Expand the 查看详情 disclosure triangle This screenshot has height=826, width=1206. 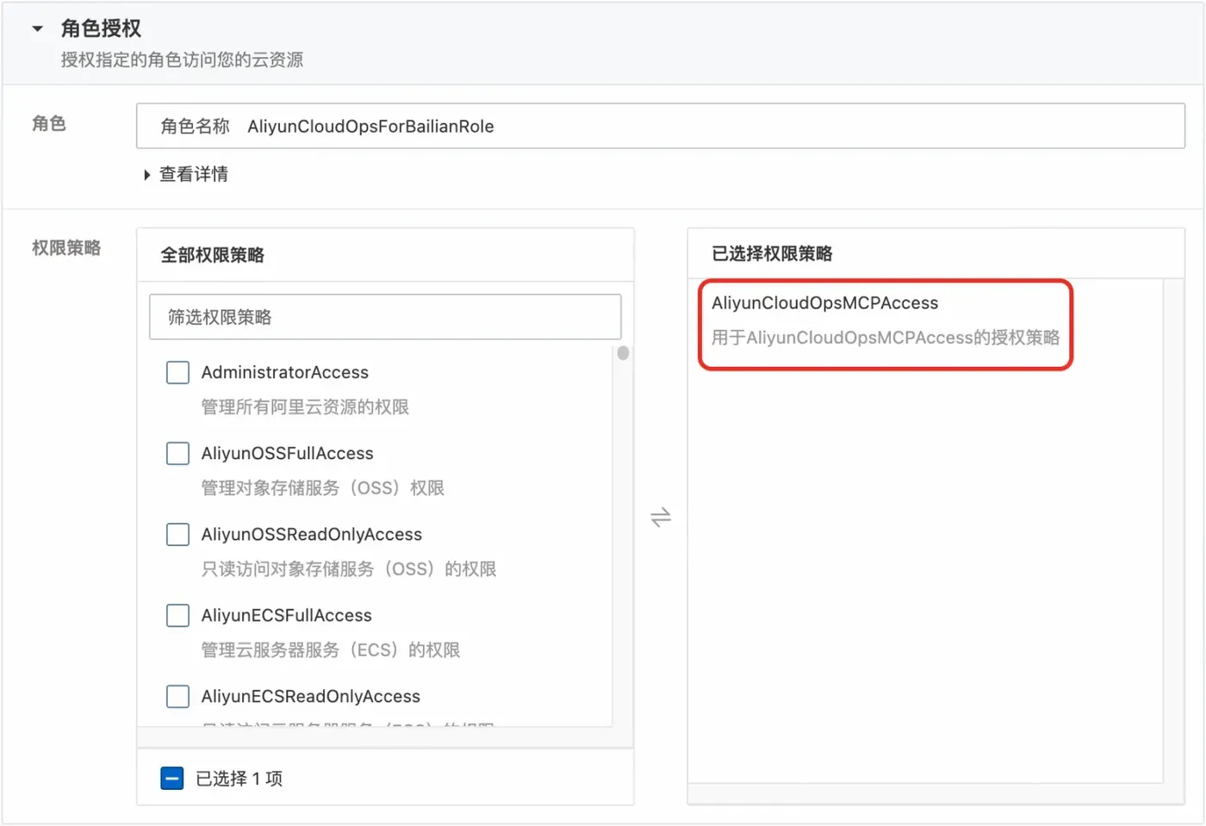[147, 175]
